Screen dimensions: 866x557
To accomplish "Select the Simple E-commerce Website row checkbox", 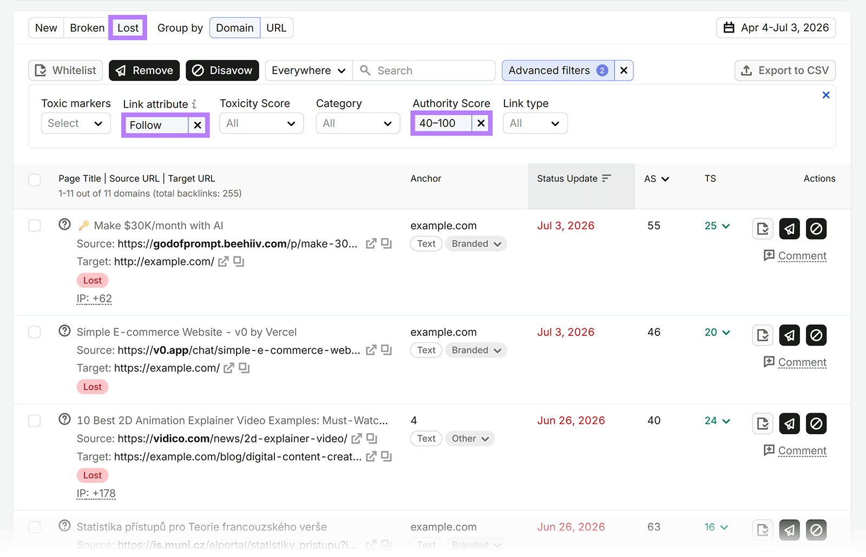I will point(35,332).
